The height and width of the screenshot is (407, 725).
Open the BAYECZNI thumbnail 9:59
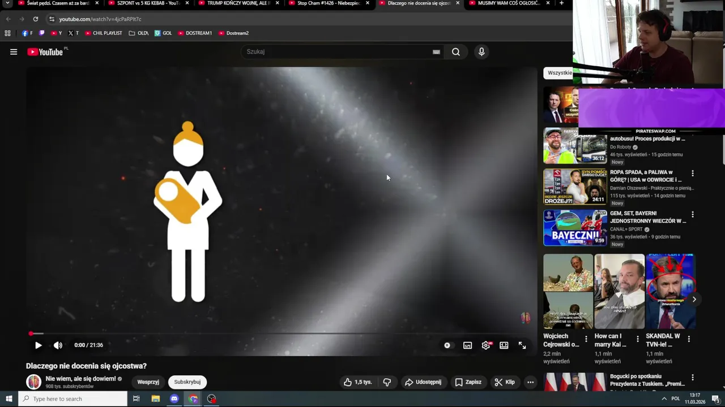575,228
